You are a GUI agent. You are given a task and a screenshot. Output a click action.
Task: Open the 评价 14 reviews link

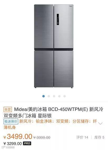pyautogui.click(x=82, y=137)
